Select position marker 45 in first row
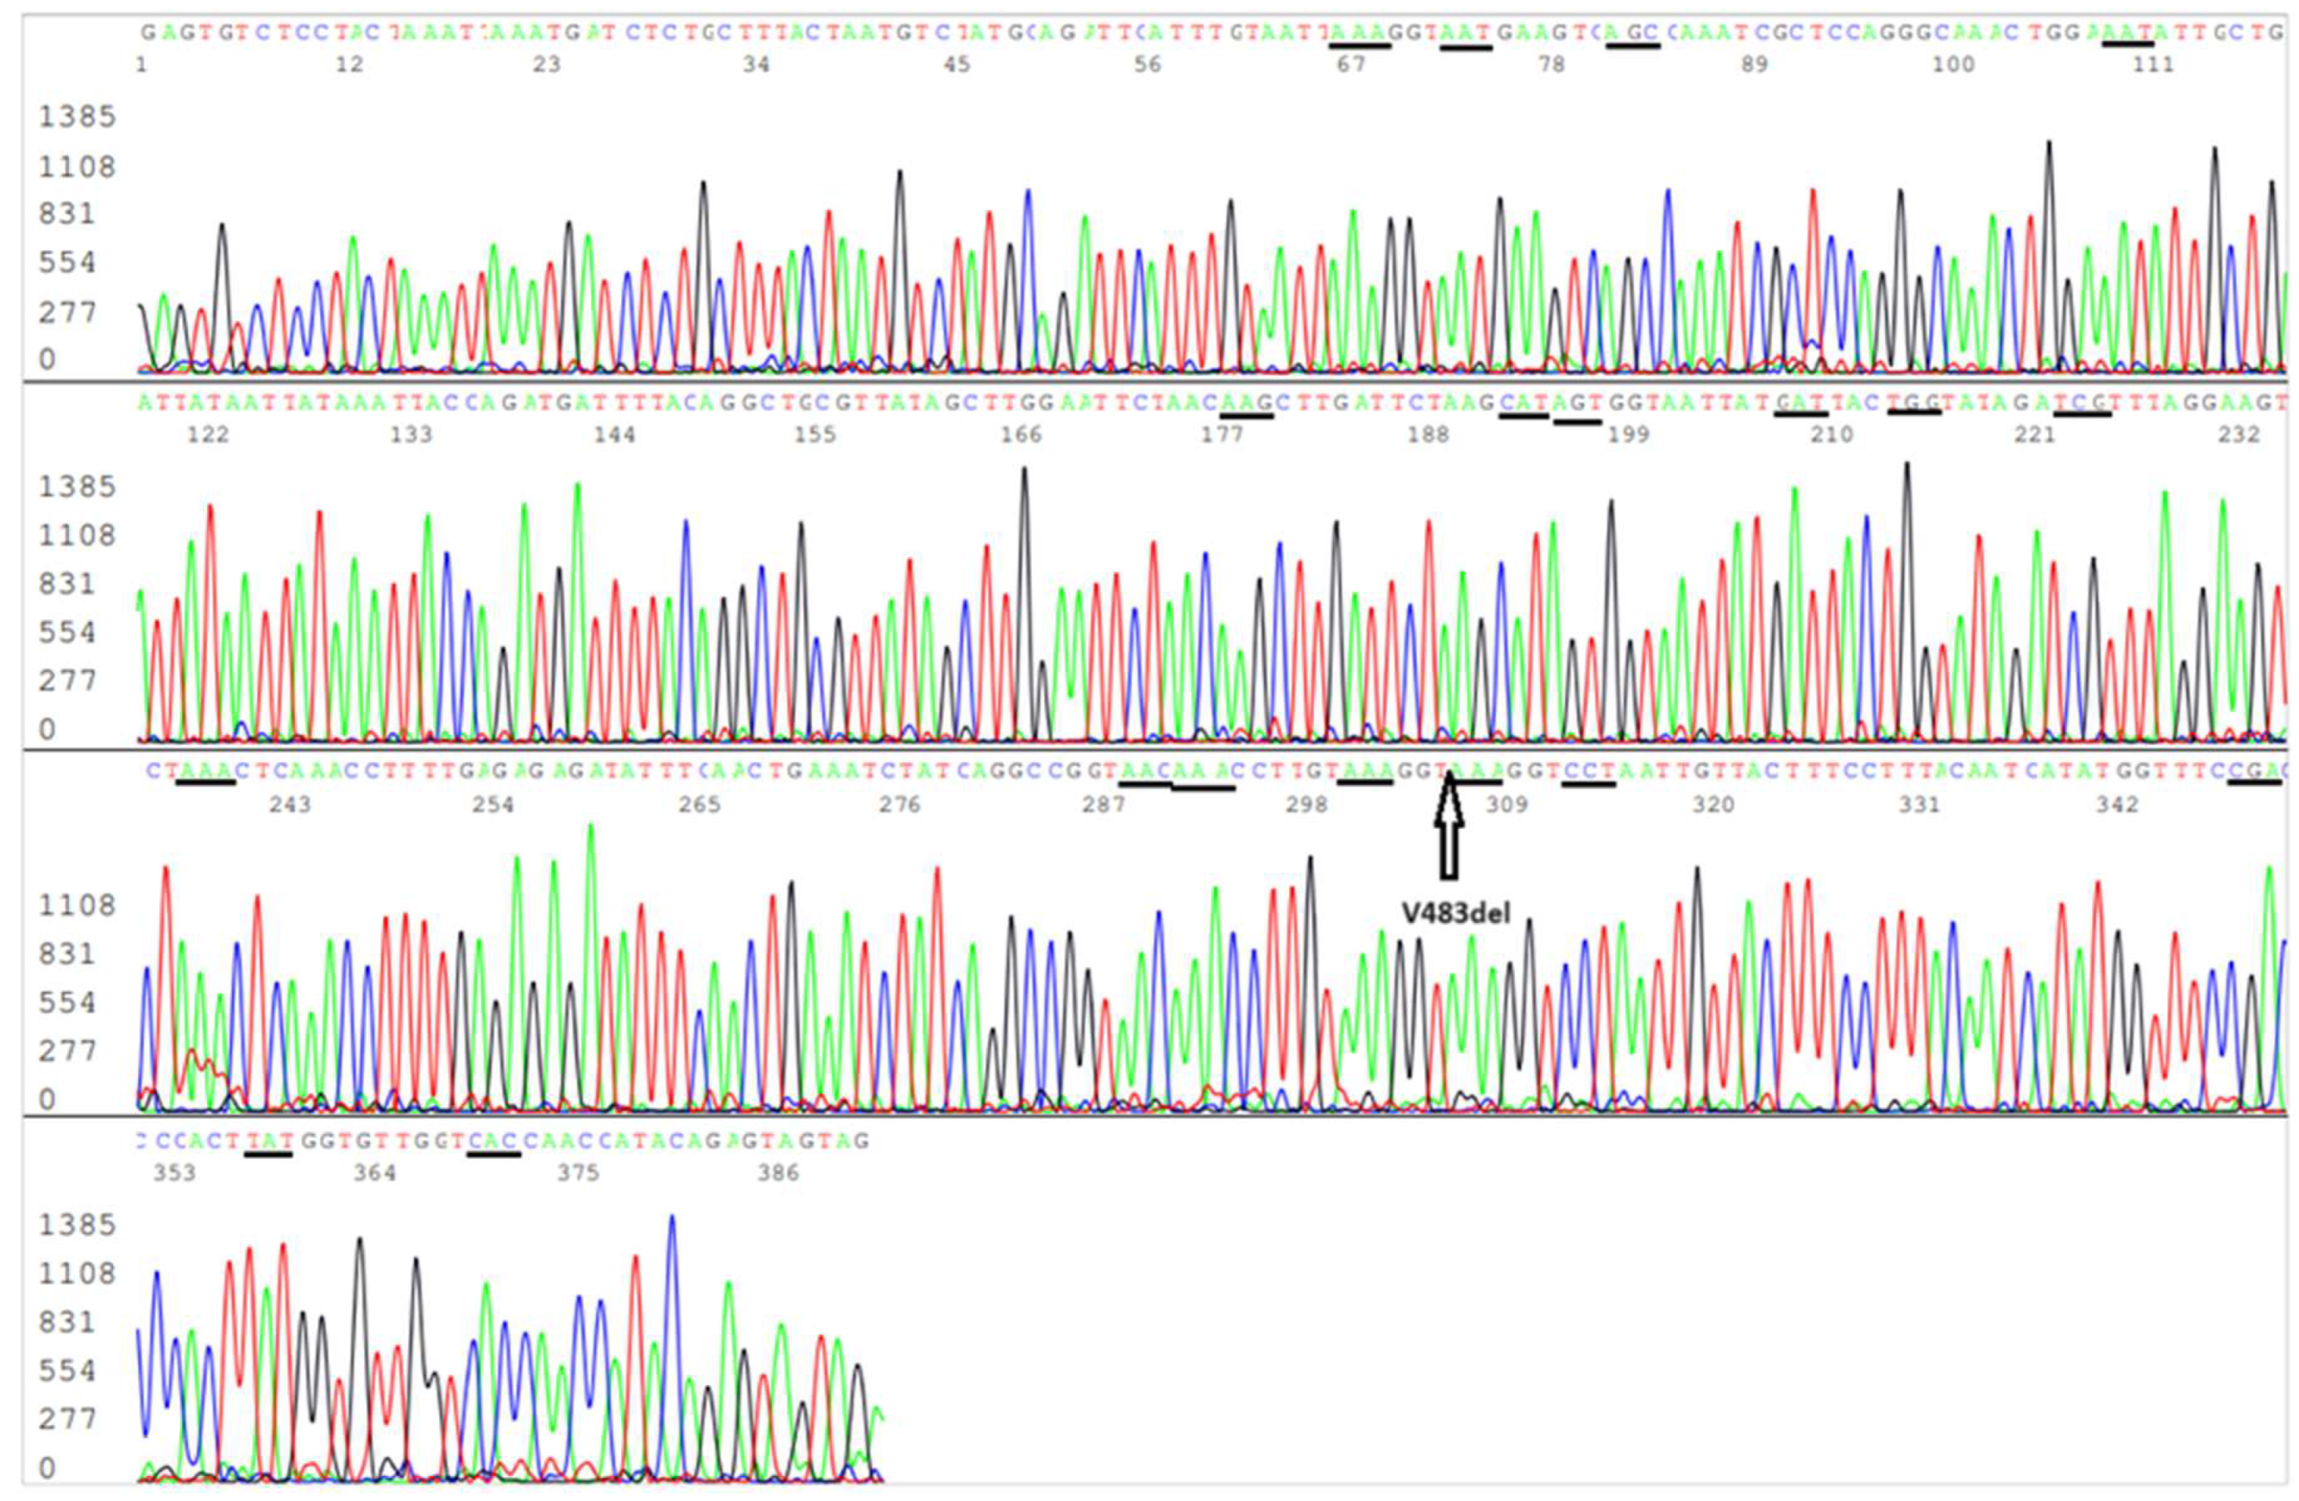This screenshot has height=1501, width=2299. (x=957, y=65)
